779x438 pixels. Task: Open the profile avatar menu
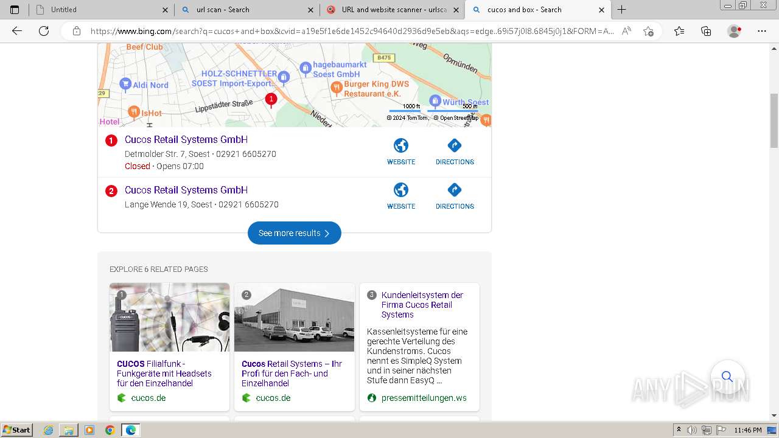click(x=735, y=31)
